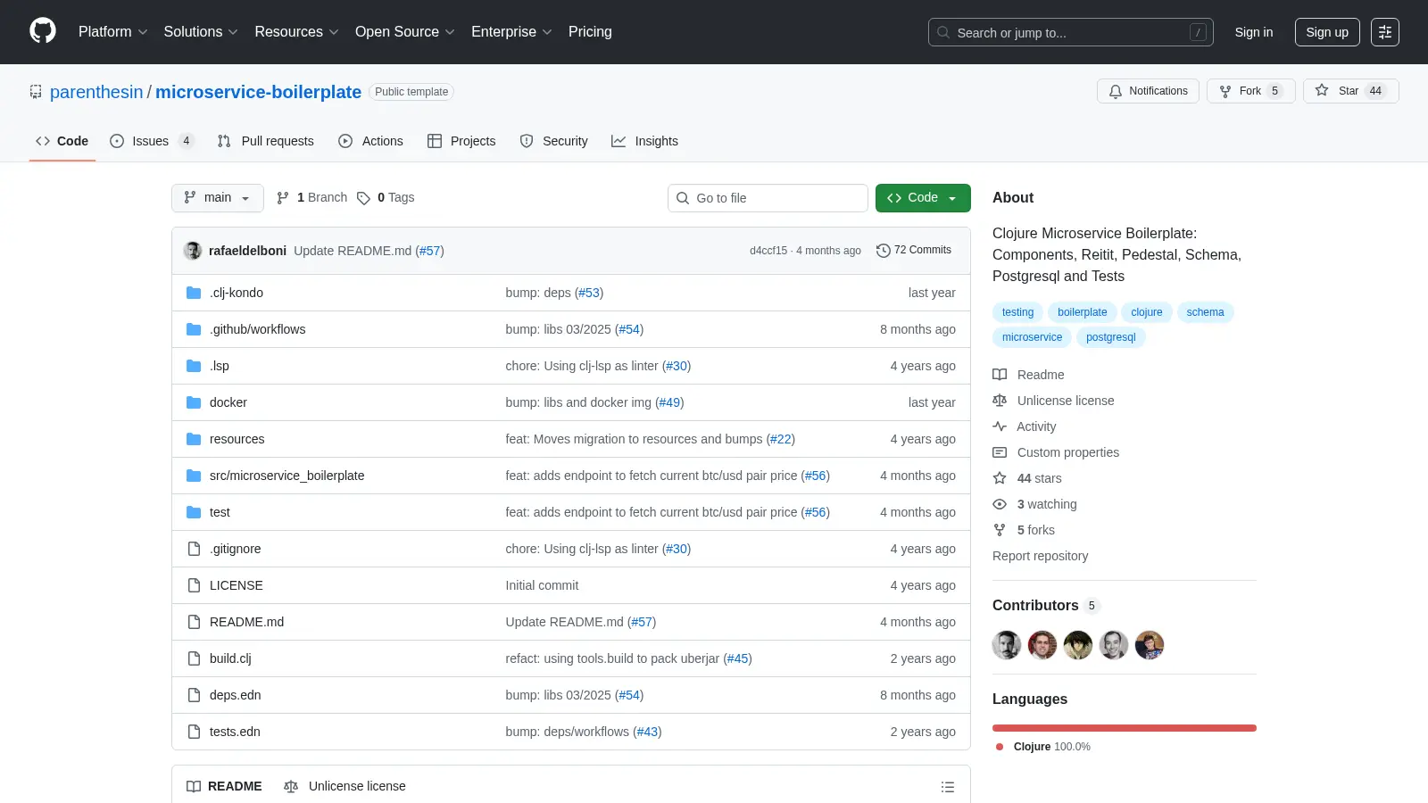Switch to the Issues tab
Image resolution: width=1428 pixels, height=803 pixels.
tap(151, 141)
